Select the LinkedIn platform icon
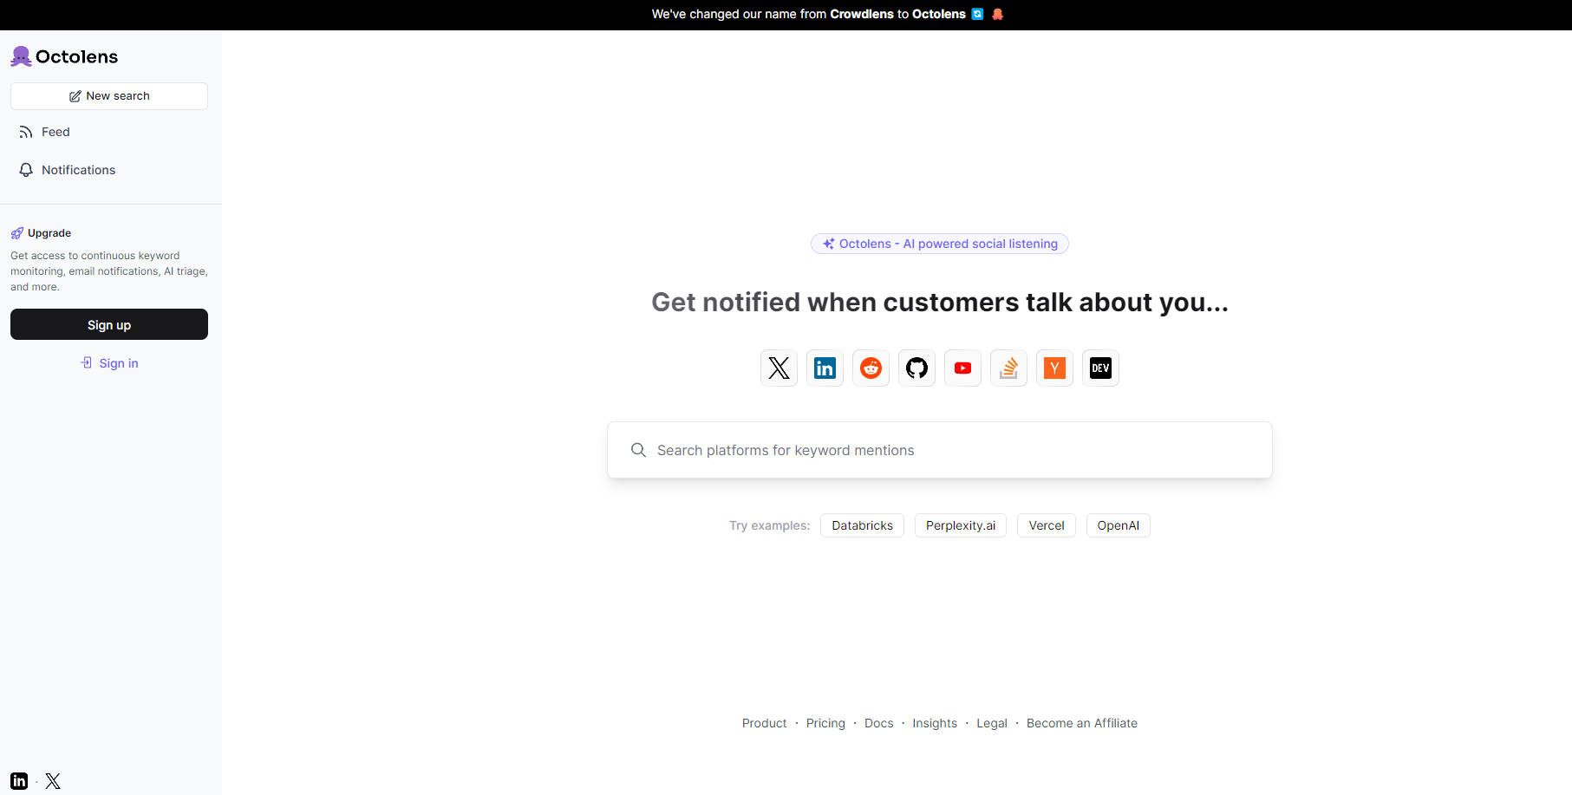 (x=825, y=368)
